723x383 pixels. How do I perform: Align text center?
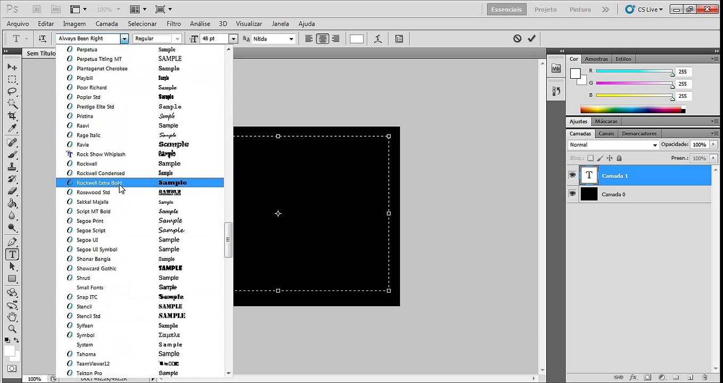click(322, 38)
